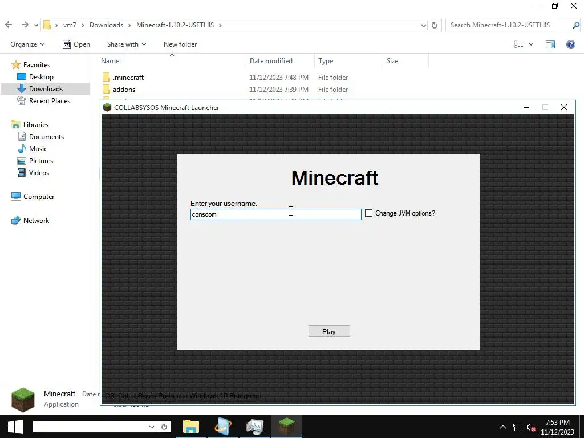Open Favorites in the navigation pane
The image size is (584, 438).
click(36, 65)
